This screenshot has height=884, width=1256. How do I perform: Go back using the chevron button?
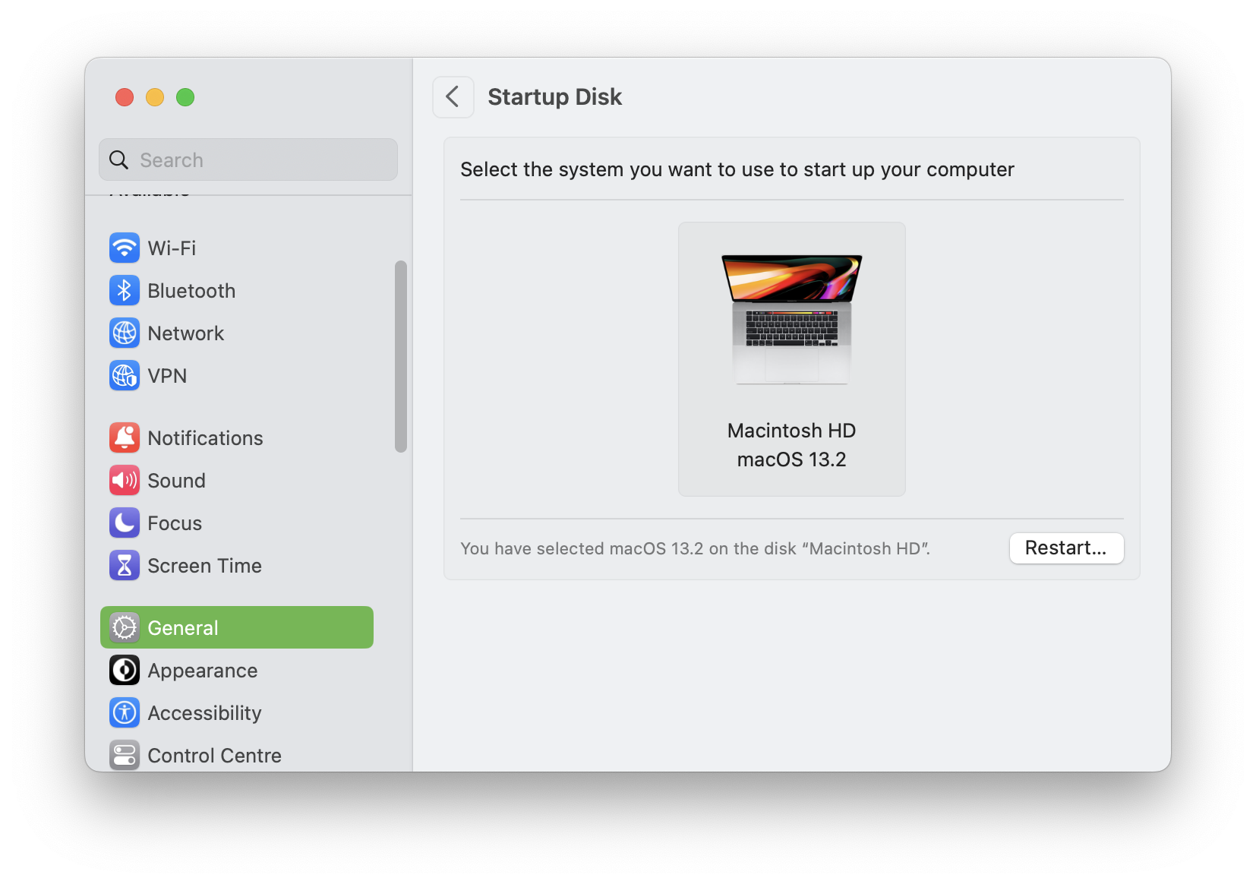[x=453, y=97]
